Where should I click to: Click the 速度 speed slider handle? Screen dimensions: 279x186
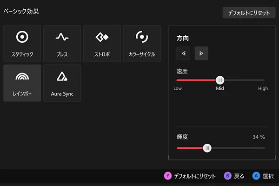pos(220,80)
